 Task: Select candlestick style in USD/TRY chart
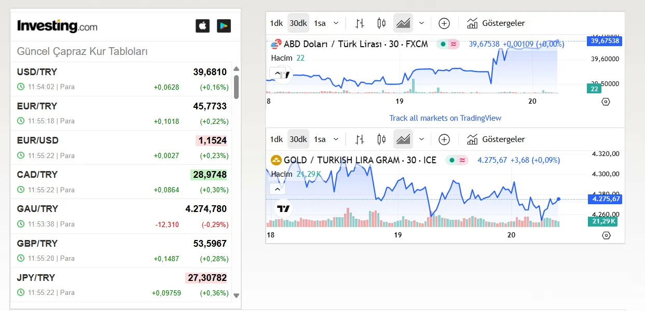(381, 23)
